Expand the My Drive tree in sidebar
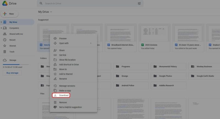Image resolution: width=220 pixels, height=119 pixels. point(1,22)
